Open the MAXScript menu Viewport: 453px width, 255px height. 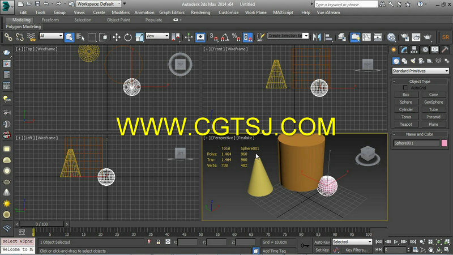click(x=283, y=12)
